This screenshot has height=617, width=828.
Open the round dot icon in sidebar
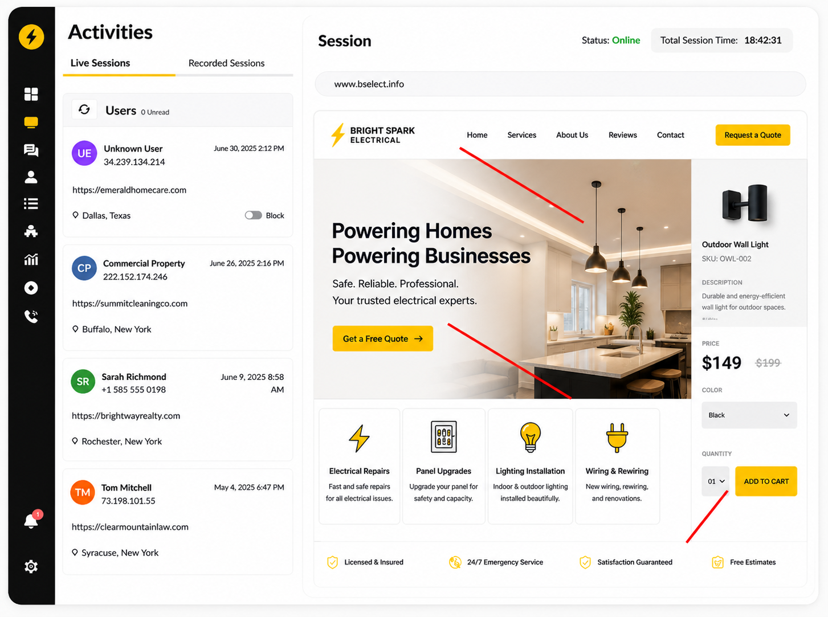(x=31, y=288)
